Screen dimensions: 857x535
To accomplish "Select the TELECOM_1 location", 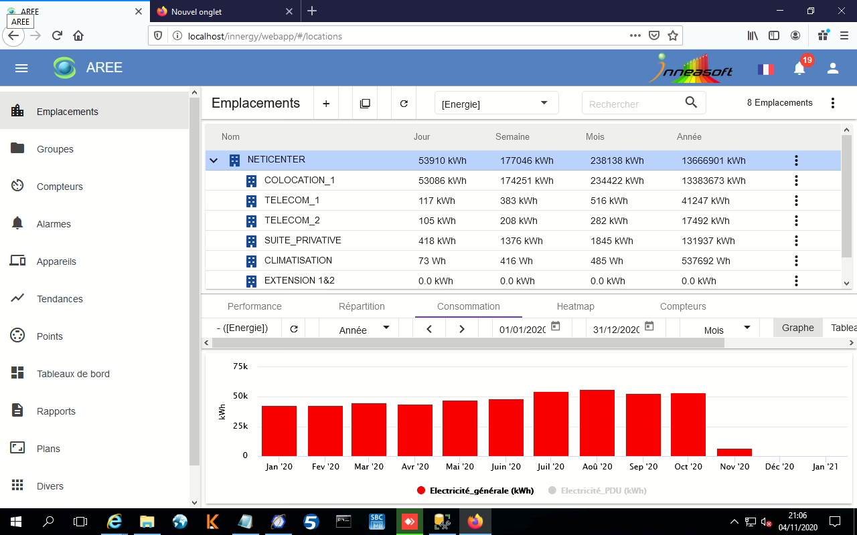I will click(x=292, y=200).
